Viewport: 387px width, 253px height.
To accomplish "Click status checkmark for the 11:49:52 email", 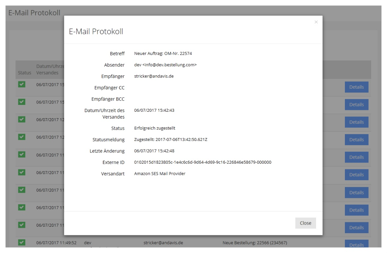I will point(22,243).
